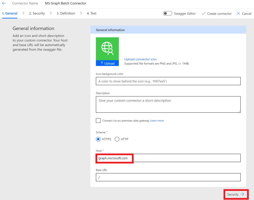The height and width of the screenshot is (200, 254).
Task: Click the back arrow icon
Action: [x=4, y=3]
